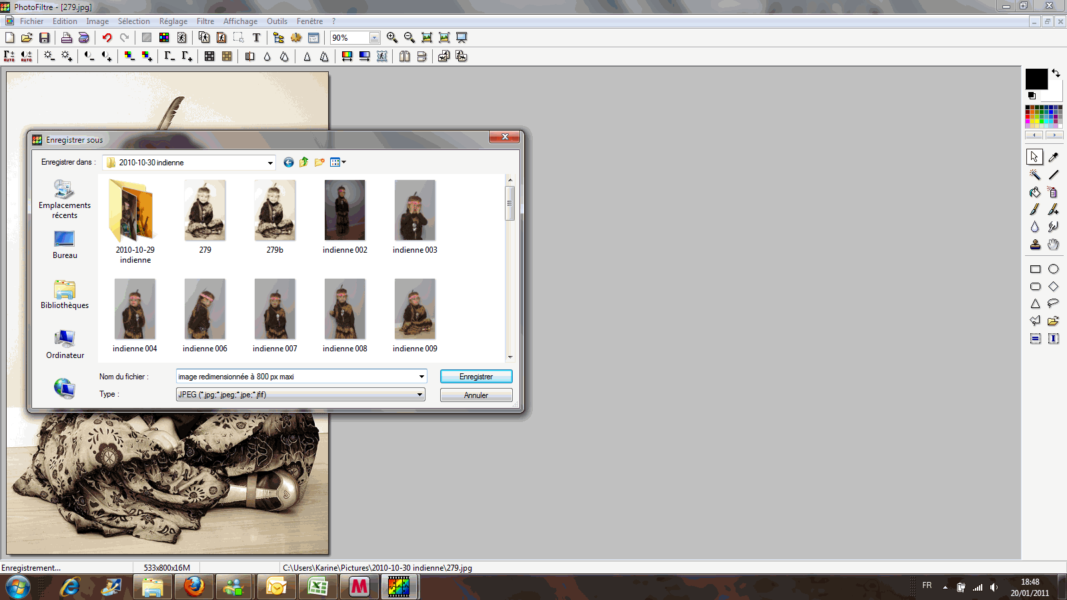Expand the 'Nom du fichier' dropdown arrow
The width and height of the screenshot is (1067, 600).
pyautogui.click(x=421, y=377)
